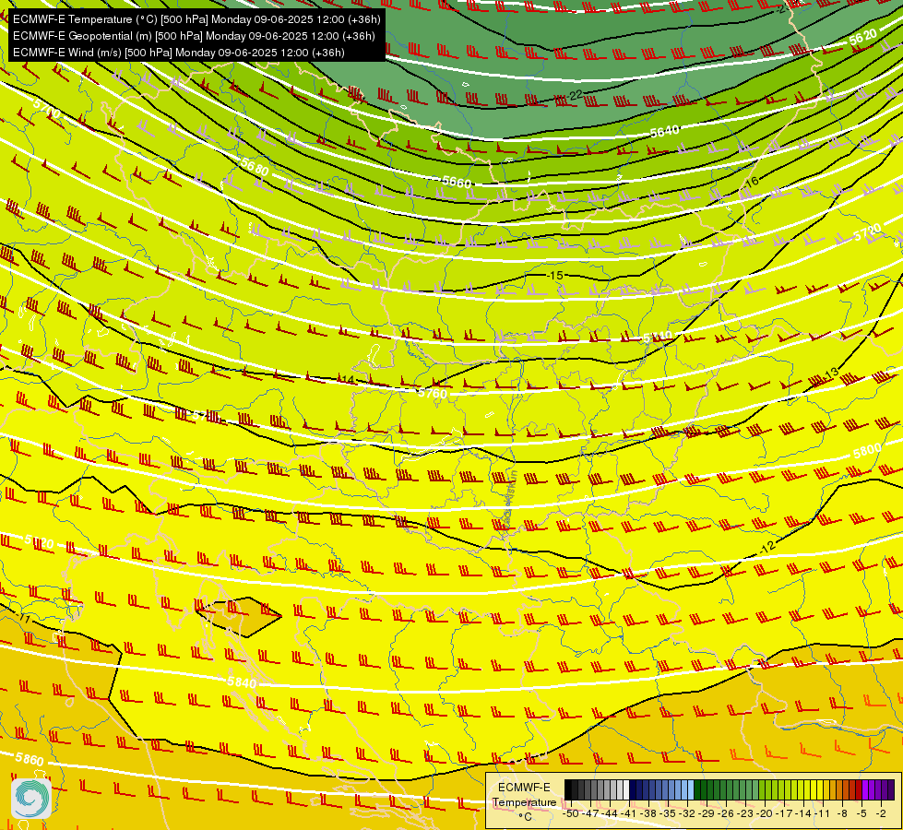Click the -8 value on the legend scale
903x830 pixels.
(x=842, y=813)
